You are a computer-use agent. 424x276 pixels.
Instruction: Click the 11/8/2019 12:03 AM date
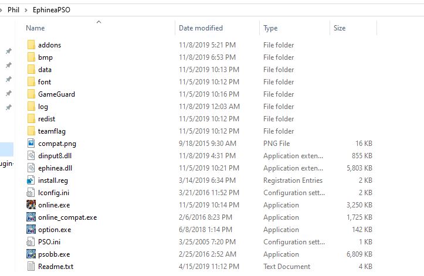coord(209,107)
